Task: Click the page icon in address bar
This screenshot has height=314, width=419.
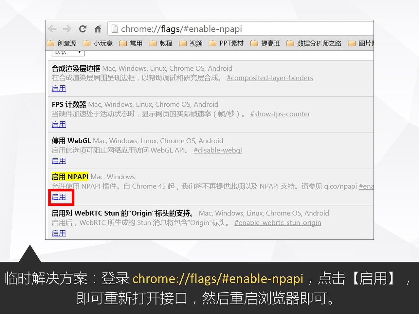Action: click(115, 29)
